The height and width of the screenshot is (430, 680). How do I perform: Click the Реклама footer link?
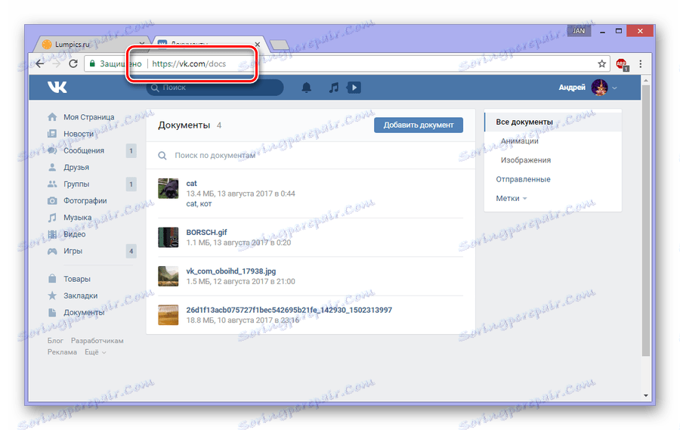tap(62, 352)
